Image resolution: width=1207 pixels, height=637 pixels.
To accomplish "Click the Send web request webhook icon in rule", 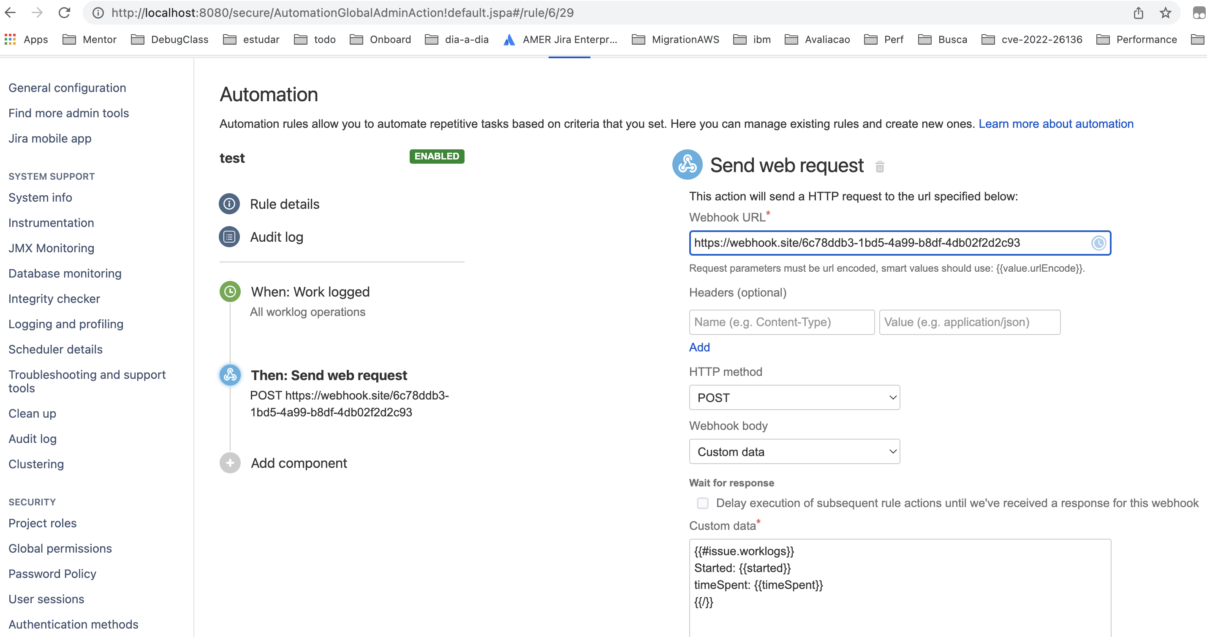I will [x=230, y=375].
